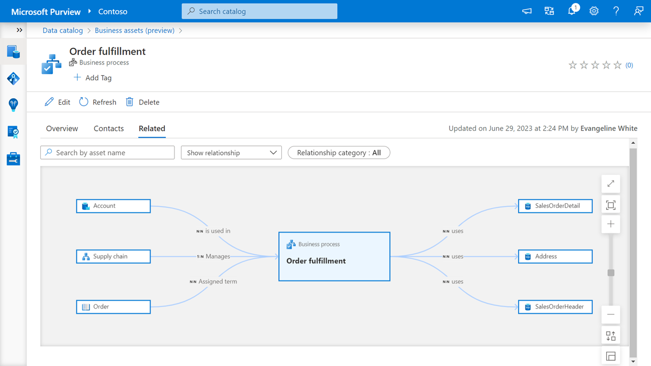Click the Business assets (preview) breadcrumb link
The height and width of the screenshot is (366, 651).
click(x=134, y=30)
